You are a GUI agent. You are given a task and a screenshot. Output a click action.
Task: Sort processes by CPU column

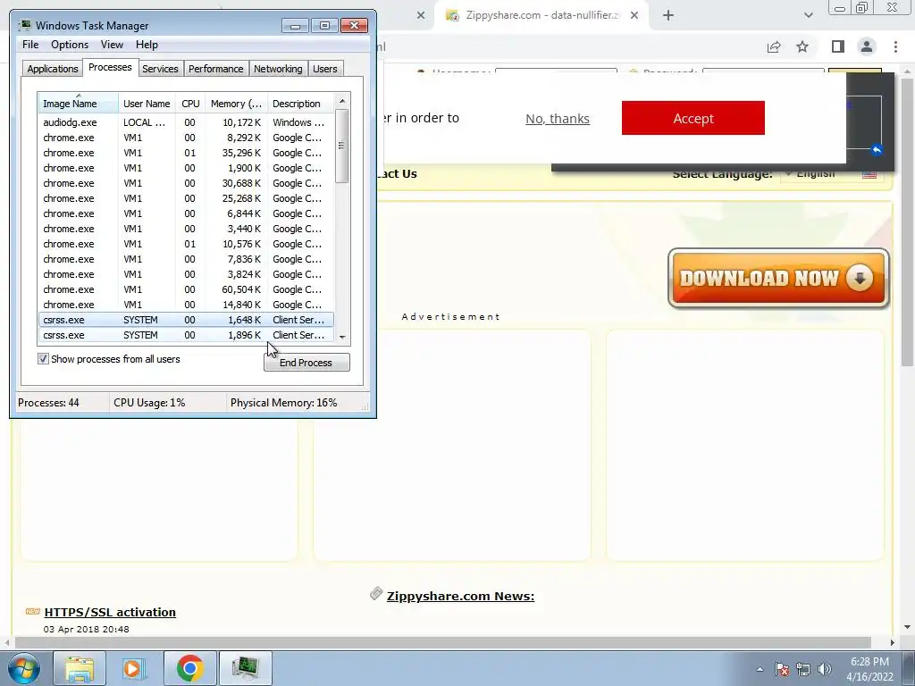click(x=190, y=104)
